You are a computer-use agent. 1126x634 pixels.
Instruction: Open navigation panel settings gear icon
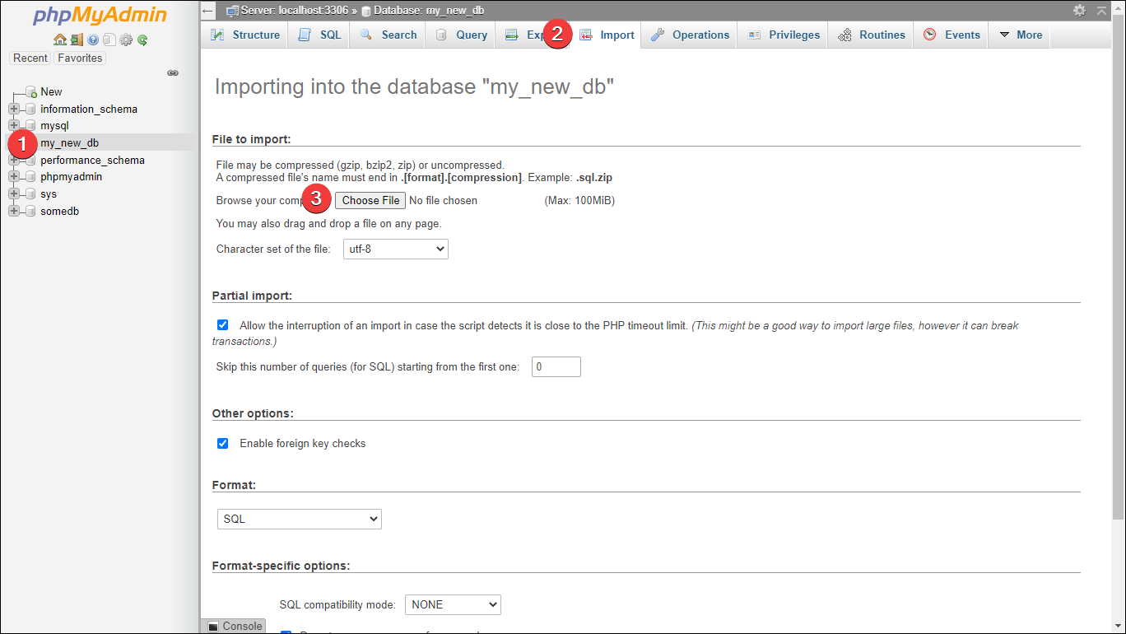[x=126, y=40]
